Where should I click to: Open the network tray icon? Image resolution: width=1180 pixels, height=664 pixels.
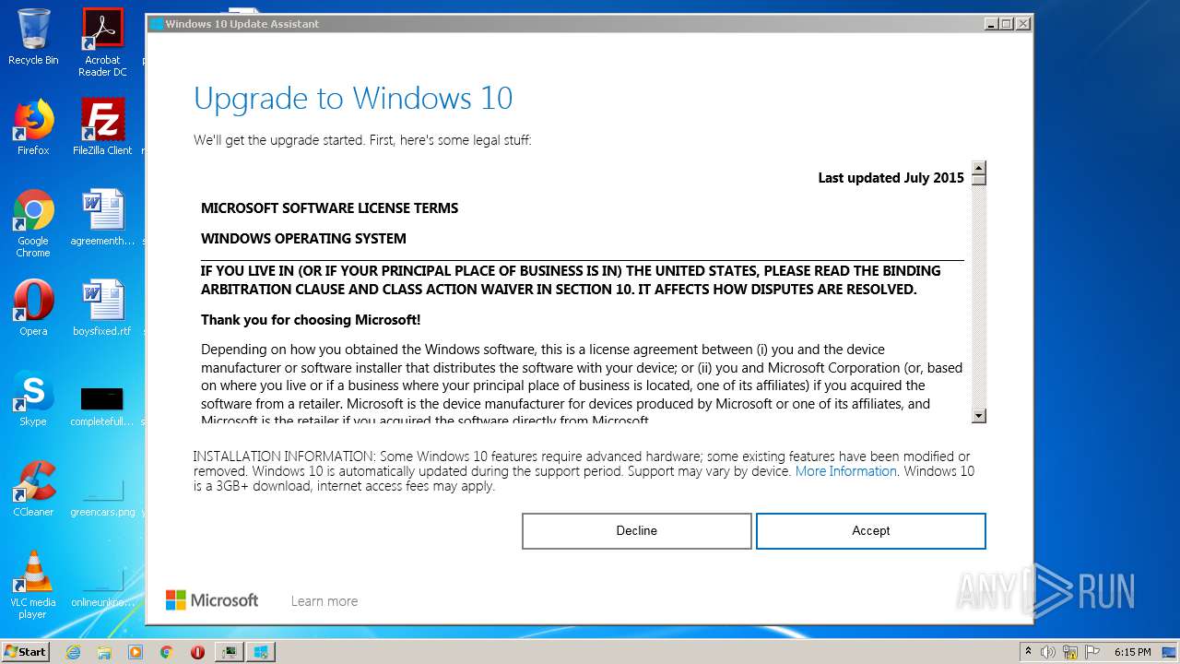click(1069, 652)
